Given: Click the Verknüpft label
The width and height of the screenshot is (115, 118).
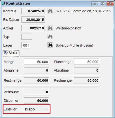Looking at the screenshot, I should [x=11, y=92].
